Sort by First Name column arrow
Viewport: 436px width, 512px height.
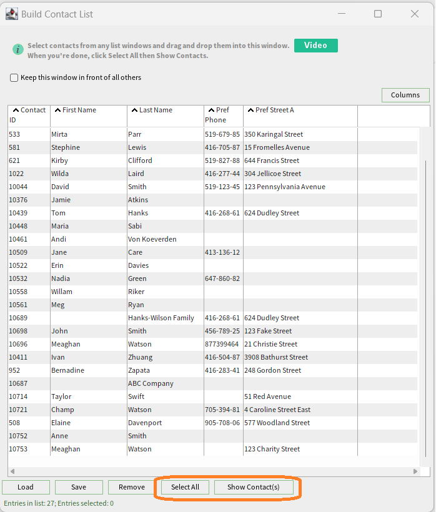point(58,110)
